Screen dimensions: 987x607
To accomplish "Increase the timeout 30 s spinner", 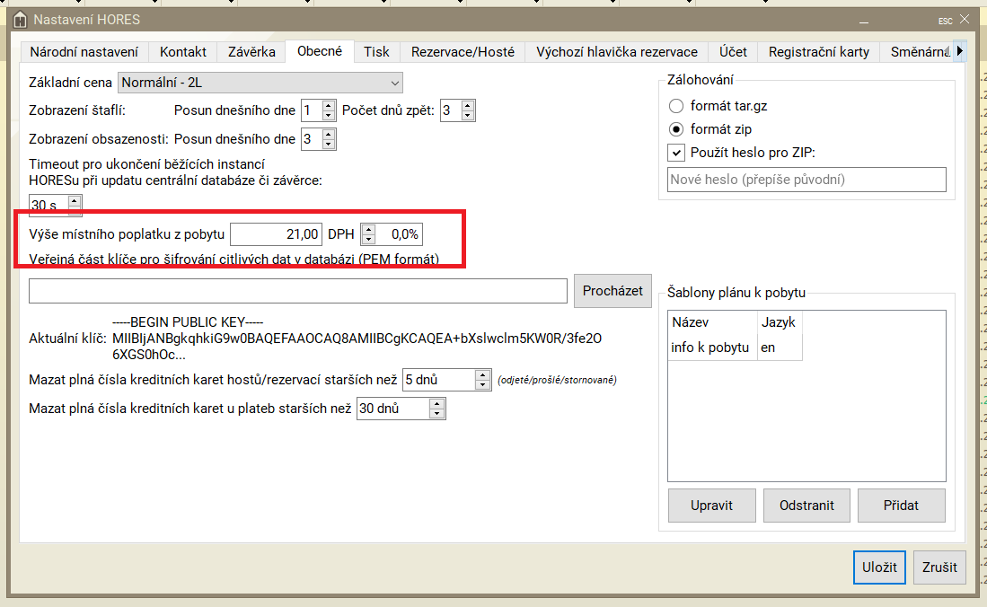I will coord(75,200).
